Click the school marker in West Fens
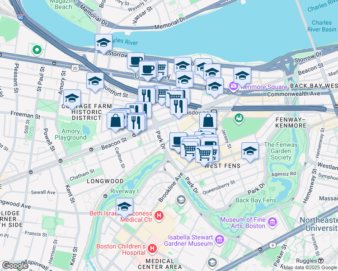This screenshot has width=338, height=271. 250,152
